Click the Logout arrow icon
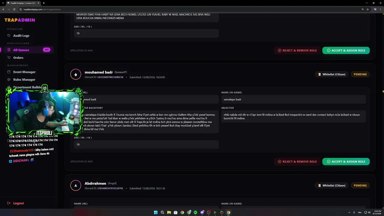This screenshot has height=216, width=384. (9, 203)
